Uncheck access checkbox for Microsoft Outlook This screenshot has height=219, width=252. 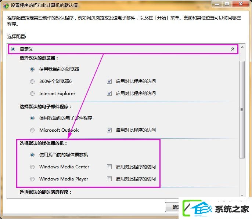(109, 130)
